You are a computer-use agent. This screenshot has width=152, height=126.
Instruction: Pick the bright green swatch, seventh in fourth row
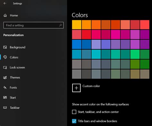135,54
